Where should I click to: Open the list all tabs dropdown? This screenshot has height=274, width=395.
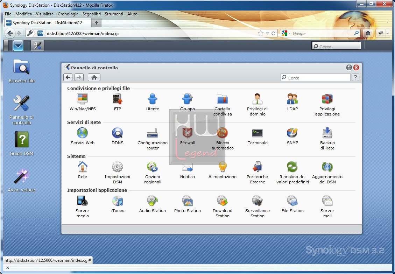point(387,22)
